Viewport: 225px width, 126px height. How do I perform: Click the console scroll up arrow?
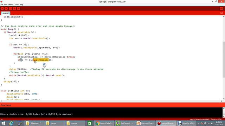pyautogui.click(x=224, y=108)
